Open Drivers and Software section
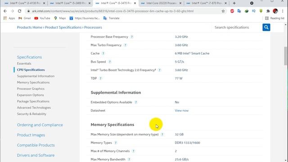 tap(36, 155)
